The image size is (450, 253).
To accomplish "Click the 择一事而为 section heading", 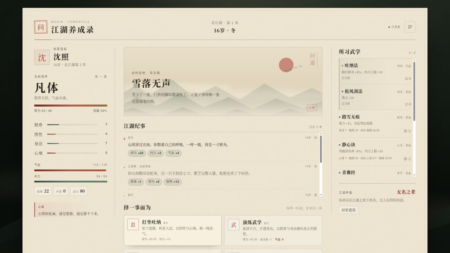I will pos(137,208).
